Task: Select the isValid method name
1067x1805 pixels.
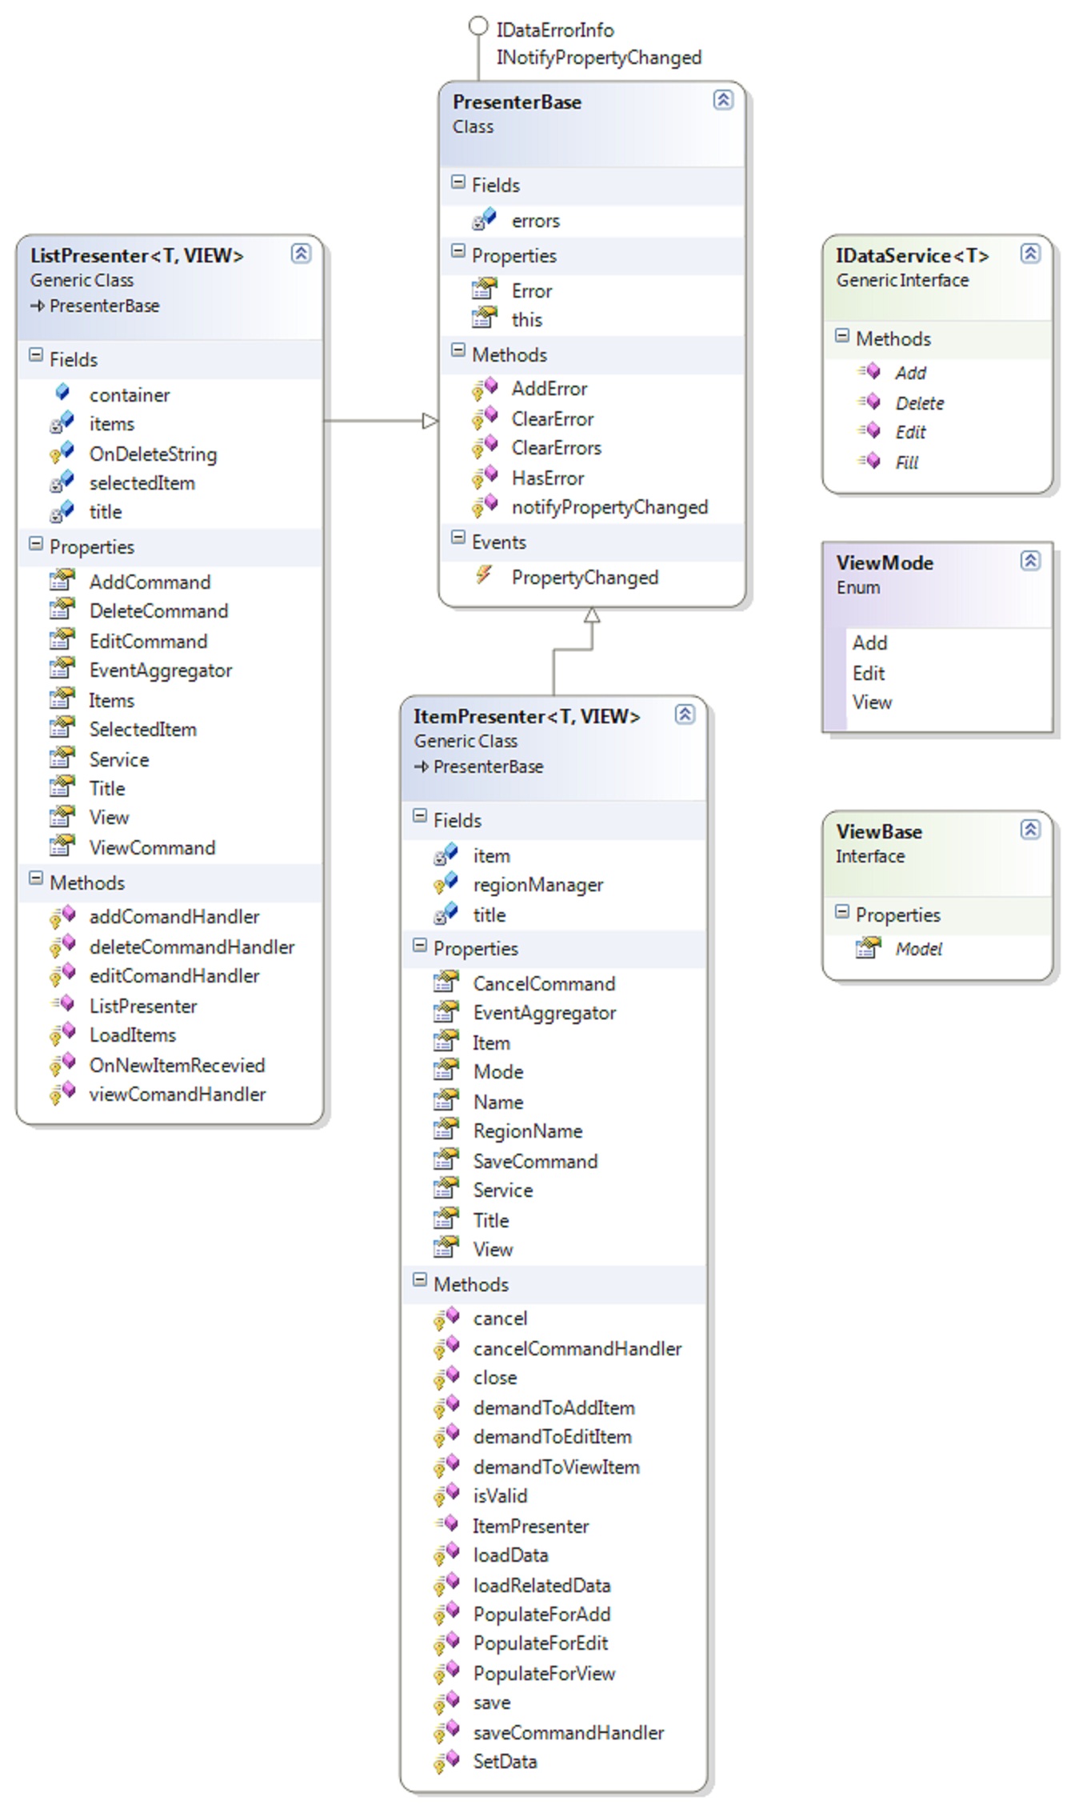Action: 500,1495
